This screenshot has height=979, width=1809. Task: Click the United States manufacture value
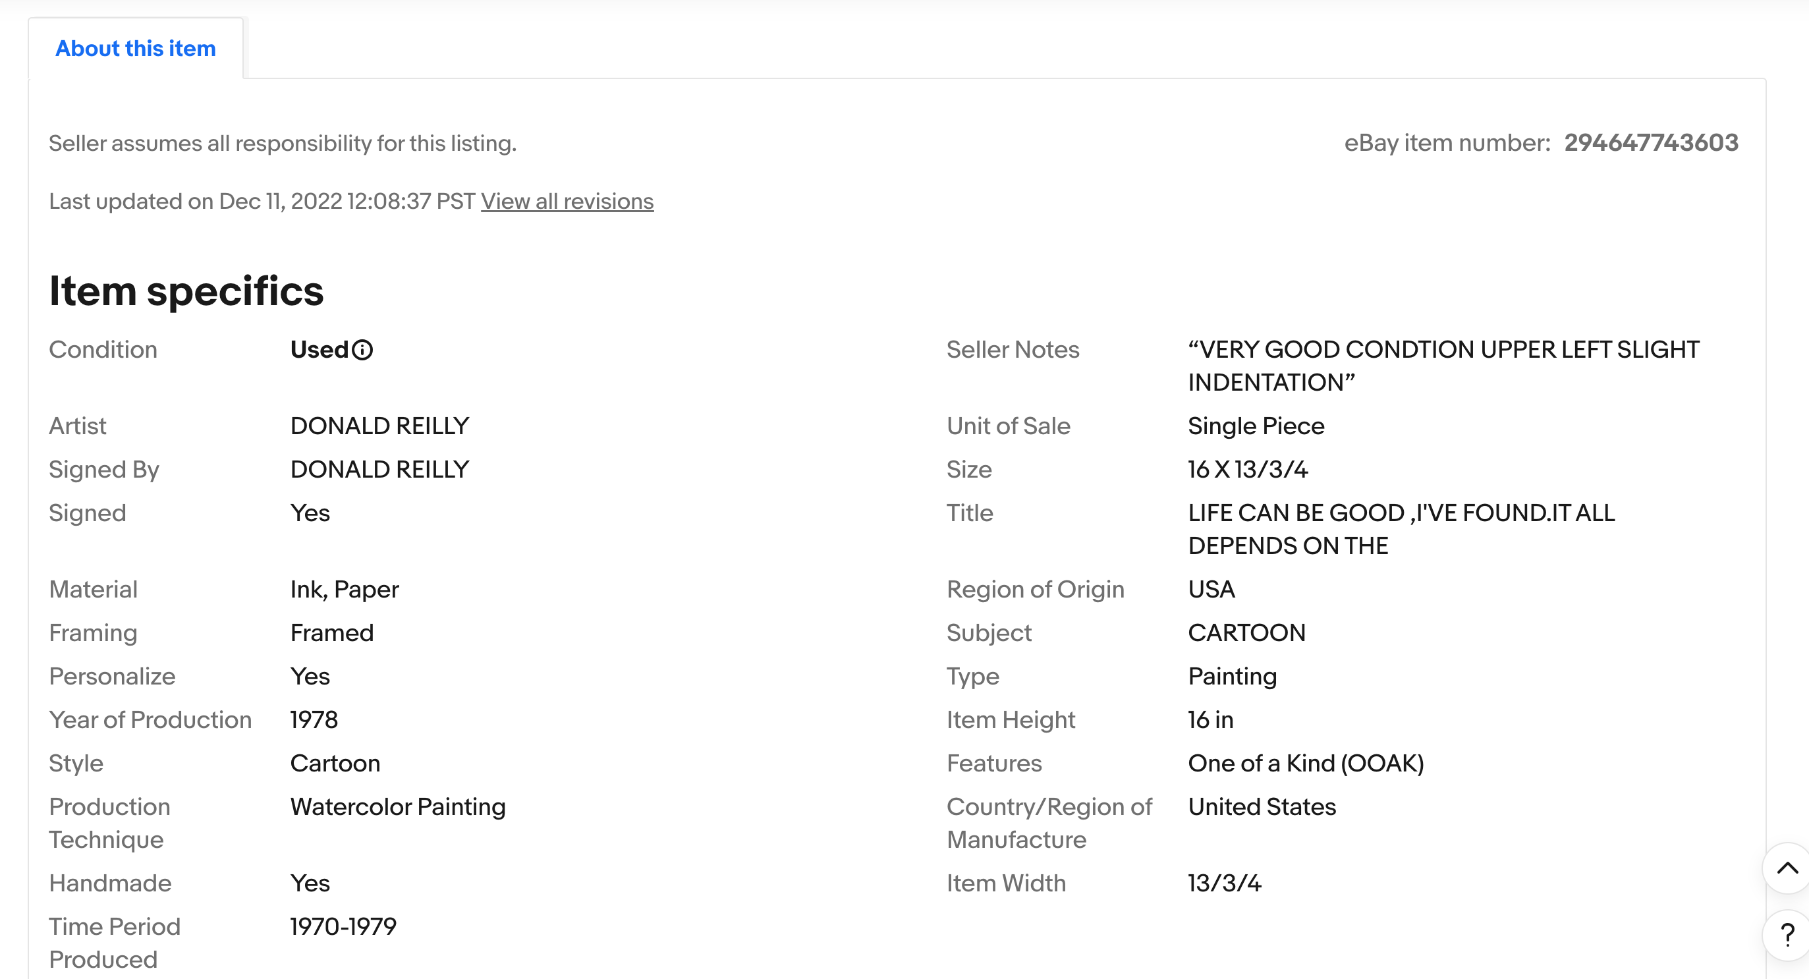pyautogui.click(x=1262, y=807)
